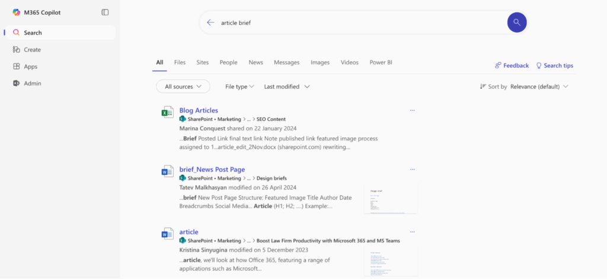Open the preview thumbnail of brief_News Post Page

click(391, 198)
